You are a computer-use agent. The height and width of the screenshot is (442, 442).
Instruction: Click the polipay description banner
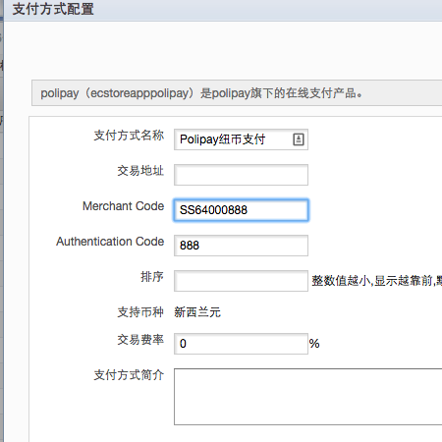click(237, 93)
